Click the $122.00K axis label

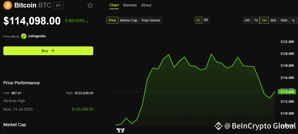[287, 42]
